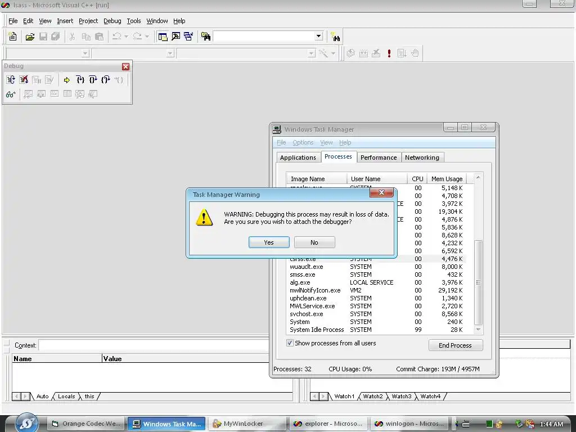Viewport: 576px width, 432px height.
Task: Click the breakpoint hand icon
Action: click(x=415, y=53)
